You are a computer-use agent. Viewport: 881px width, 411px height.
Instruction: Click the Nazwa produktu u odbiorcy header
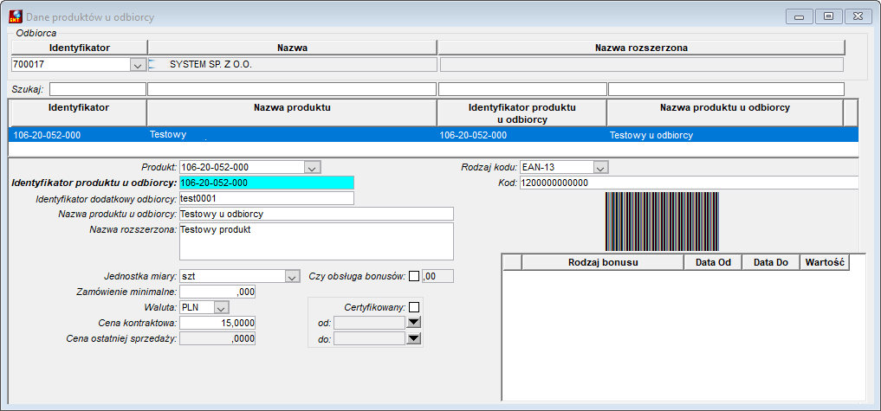coord(725,112)
